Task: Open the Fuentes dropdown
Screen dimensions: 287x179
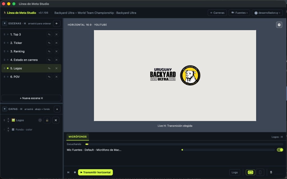Action: click(x=239, y=13)
